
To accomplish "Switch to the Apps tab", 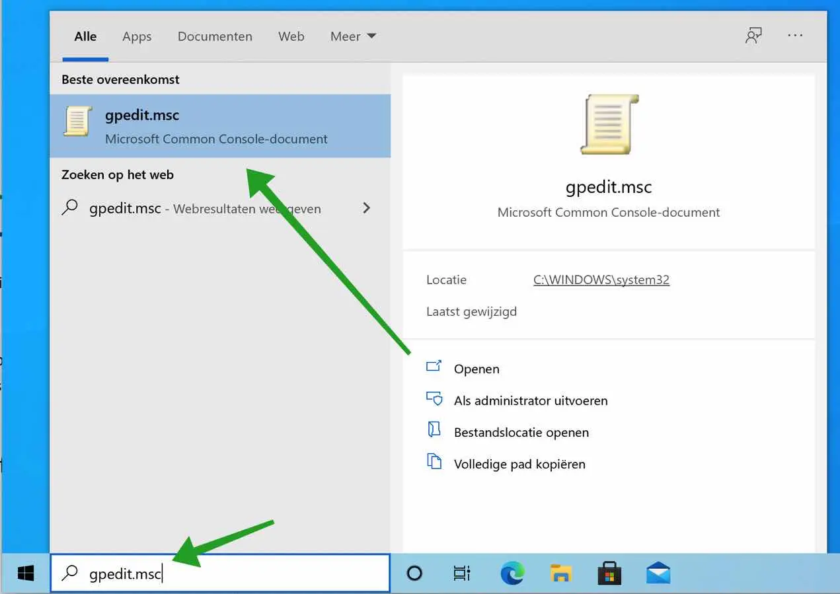I will [137, 36].
